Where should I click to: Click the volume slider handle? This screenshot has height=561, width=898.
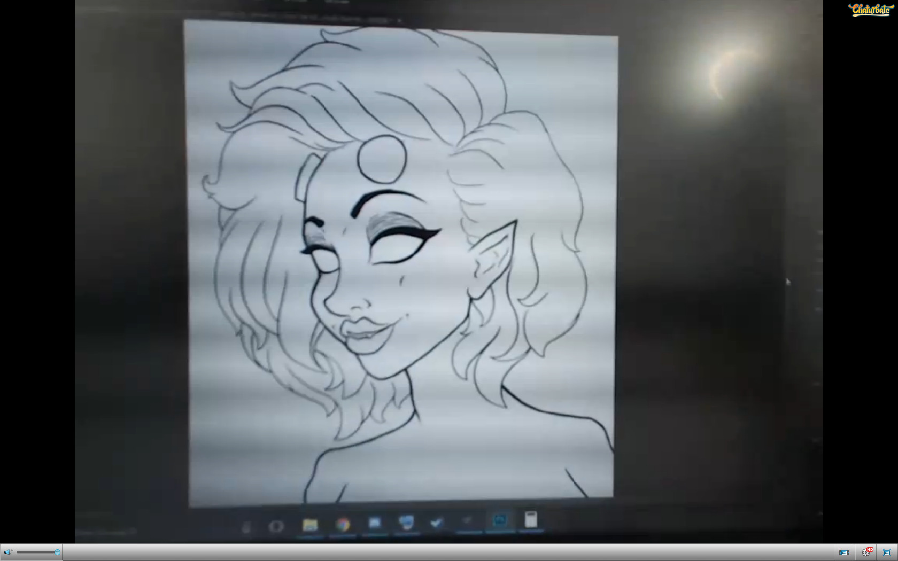pyautogui.click(x=57, y=552)
